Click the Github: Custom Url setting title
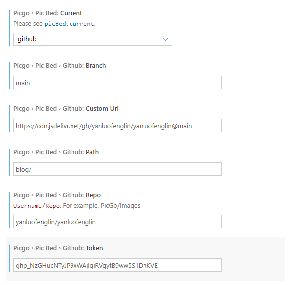This screenshot has height=285, width=289. tap(66, 109)
